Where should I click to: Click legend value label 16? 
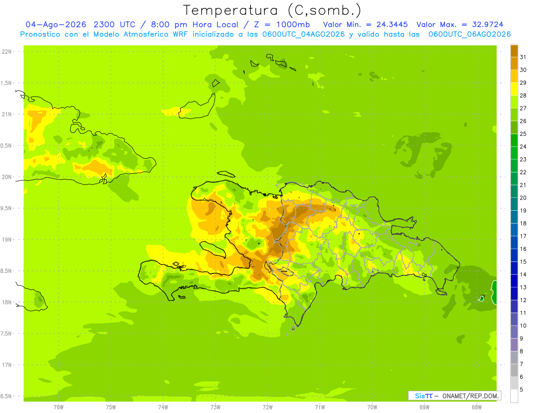tap(523, 249)
